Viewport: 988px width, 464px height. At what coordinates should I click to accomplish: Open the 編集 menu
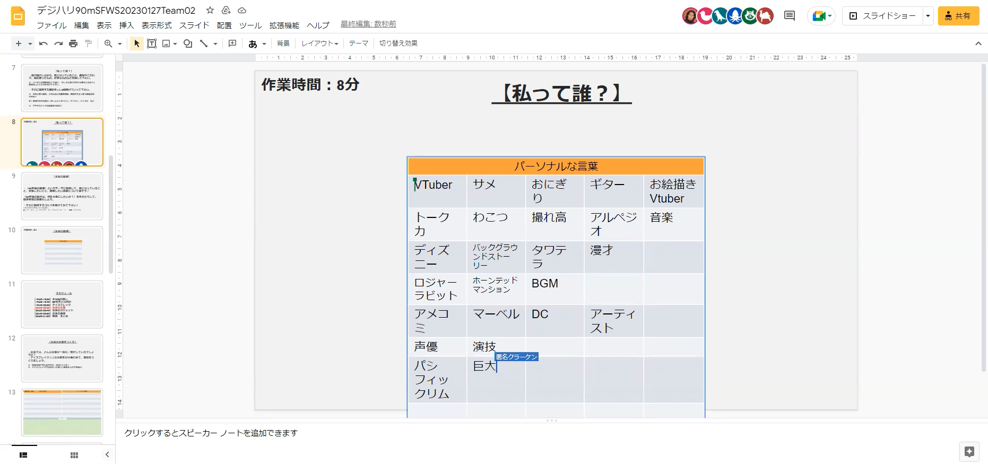[x=82, y=25]
